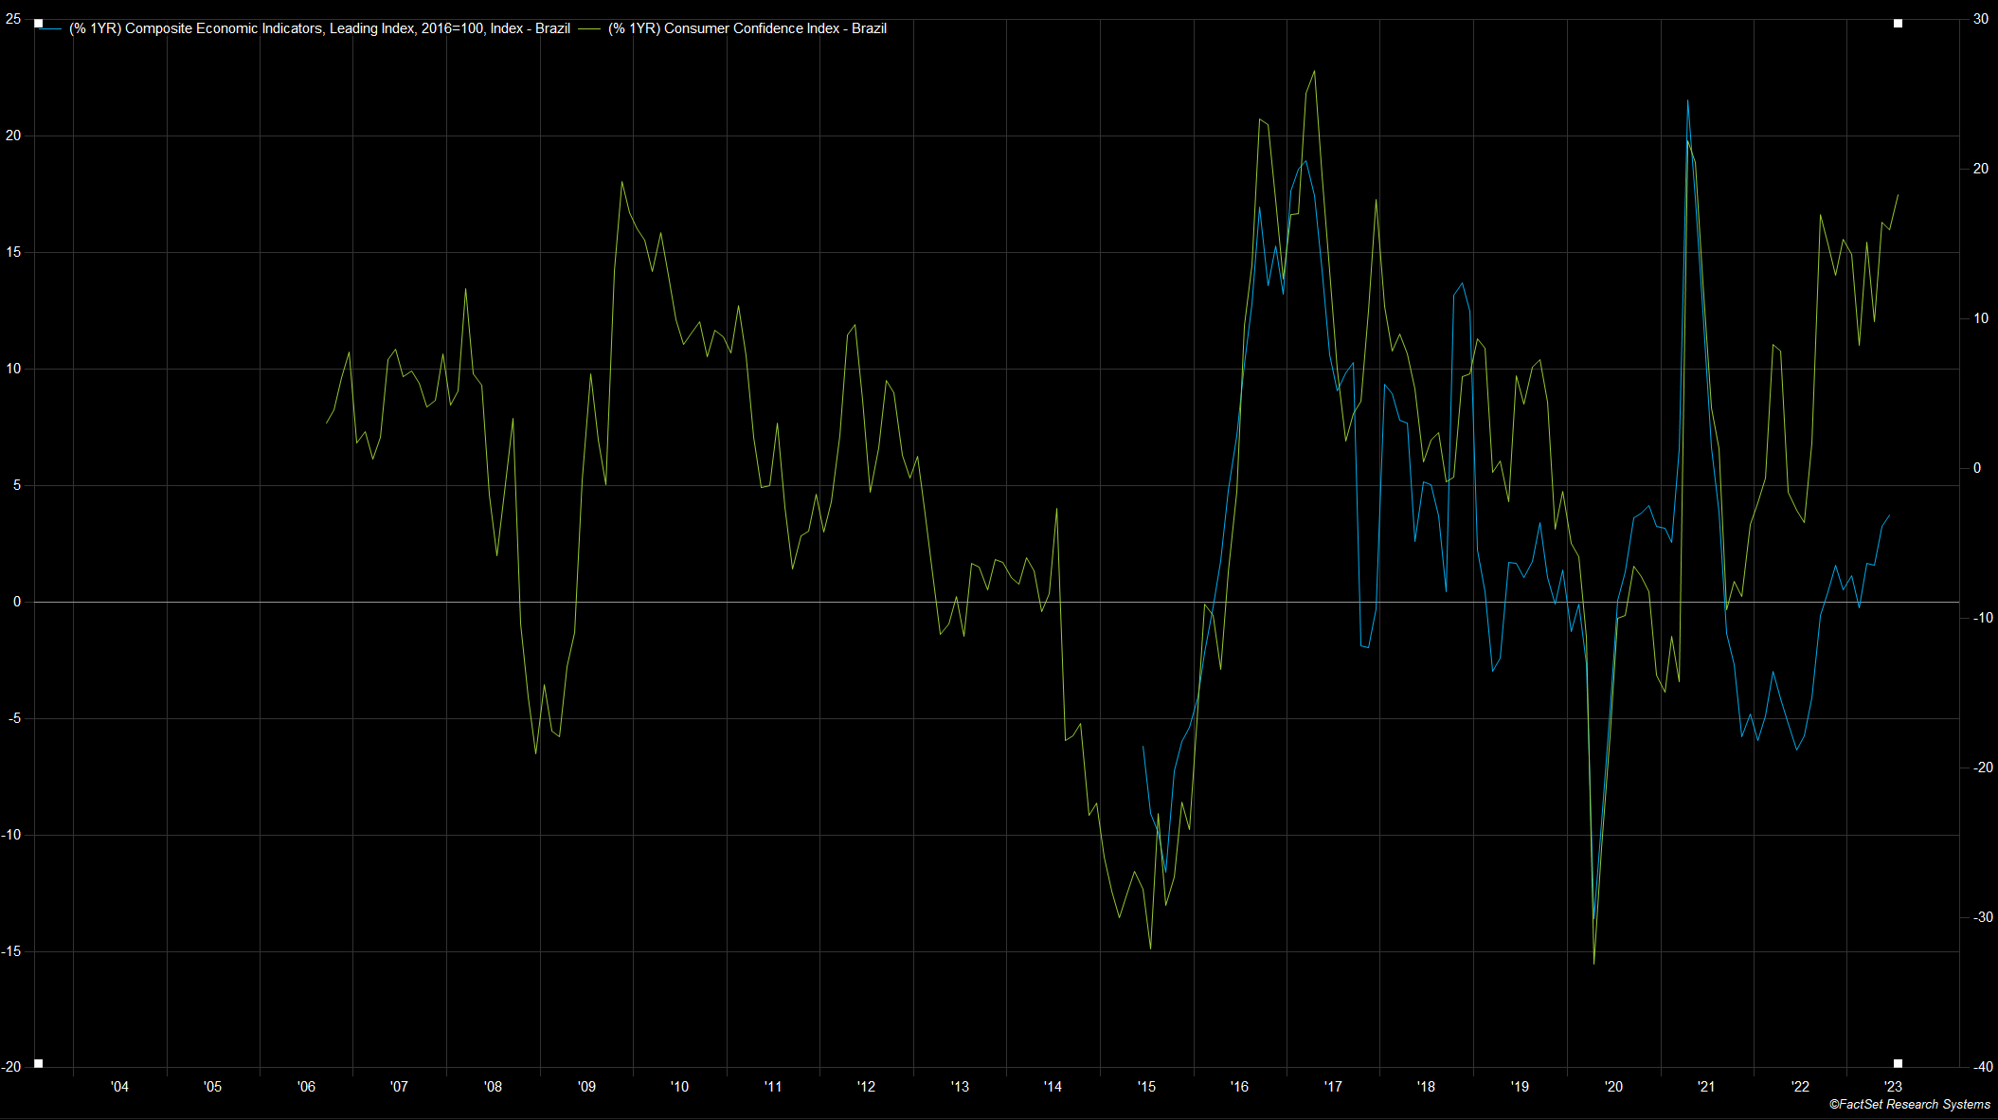1998x1120 pixels.
Task: Select the Consumer Confidence Index legend label
Action: click(747, 28)
